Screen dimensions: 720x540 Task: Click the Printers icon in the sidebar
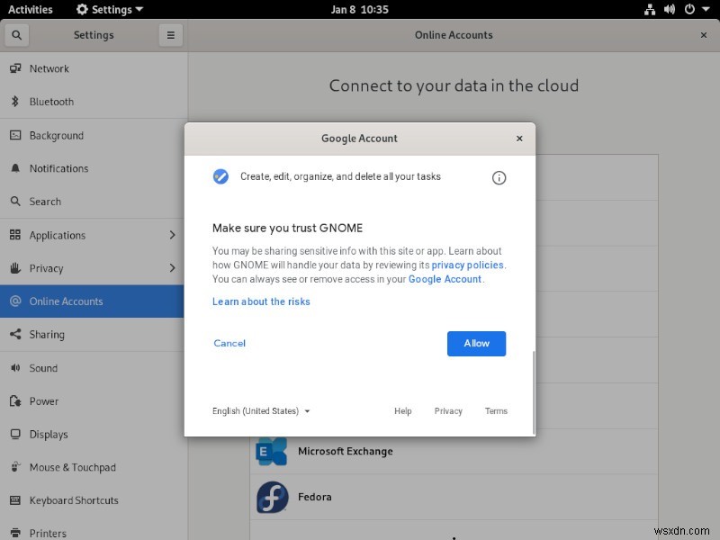[x=15, y=533]
